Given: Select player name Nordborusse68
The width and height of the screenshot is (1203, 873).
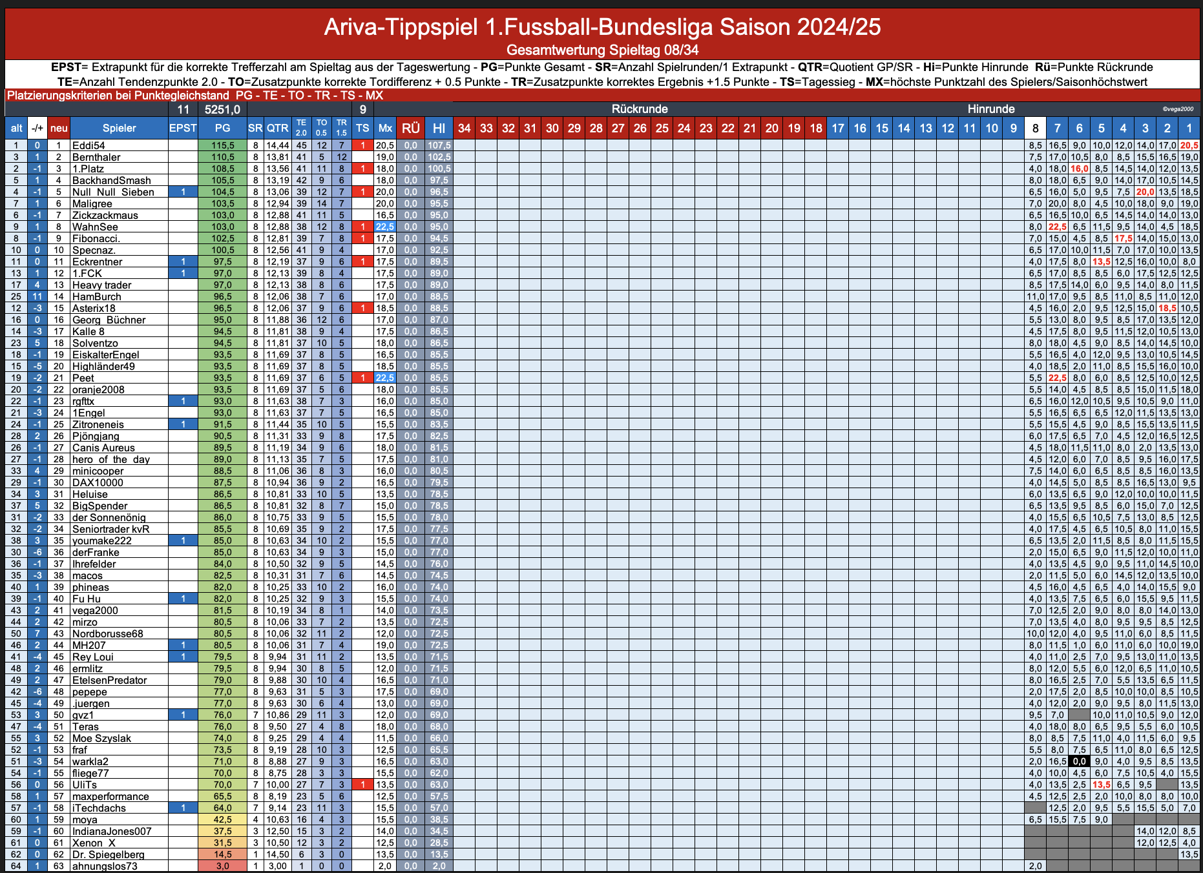Looking at the screenshot, I should (107, 633).
